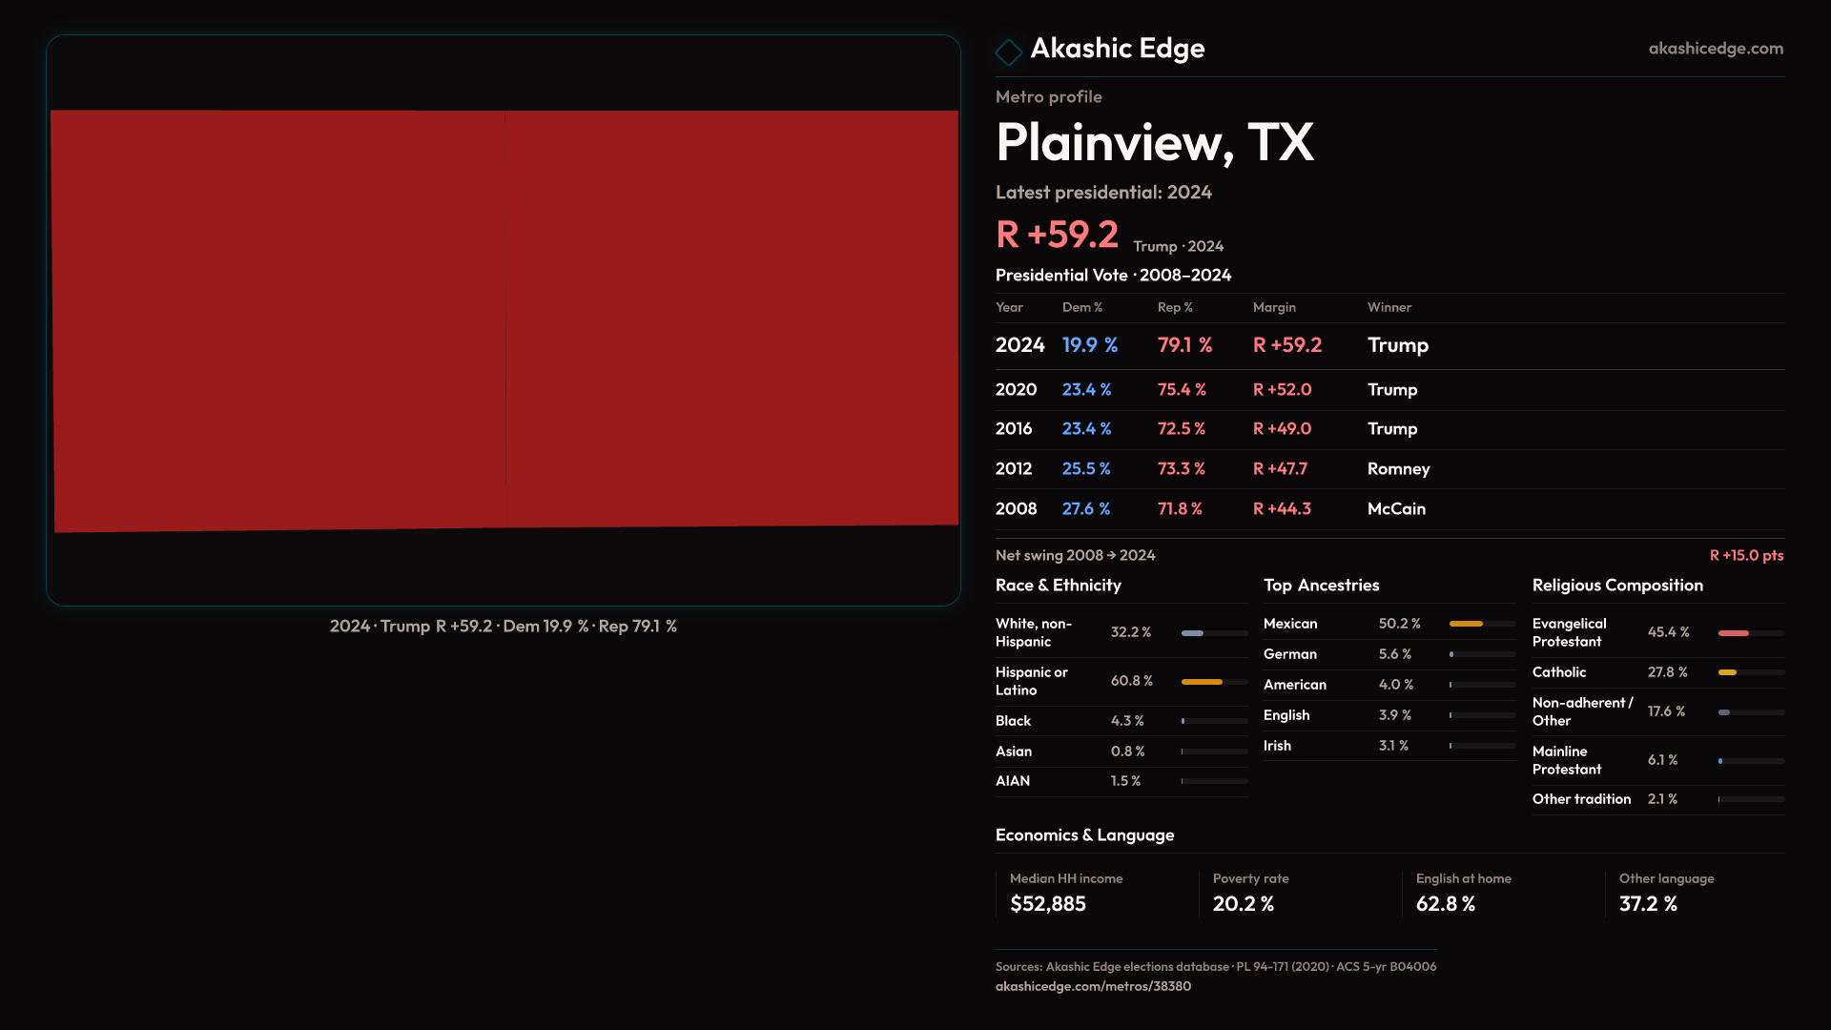Click the Plainview, TX title heading
Viewport: 1831px width, 1030px height.
[1154, 143]
